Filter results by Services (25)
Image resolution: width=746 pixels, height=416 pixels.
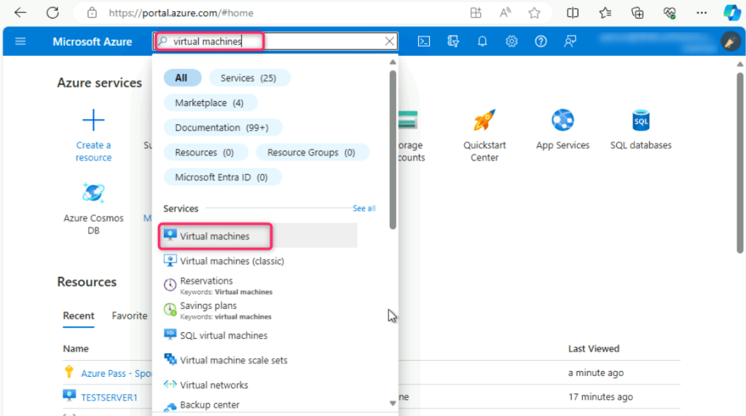[x=248, y=78]
